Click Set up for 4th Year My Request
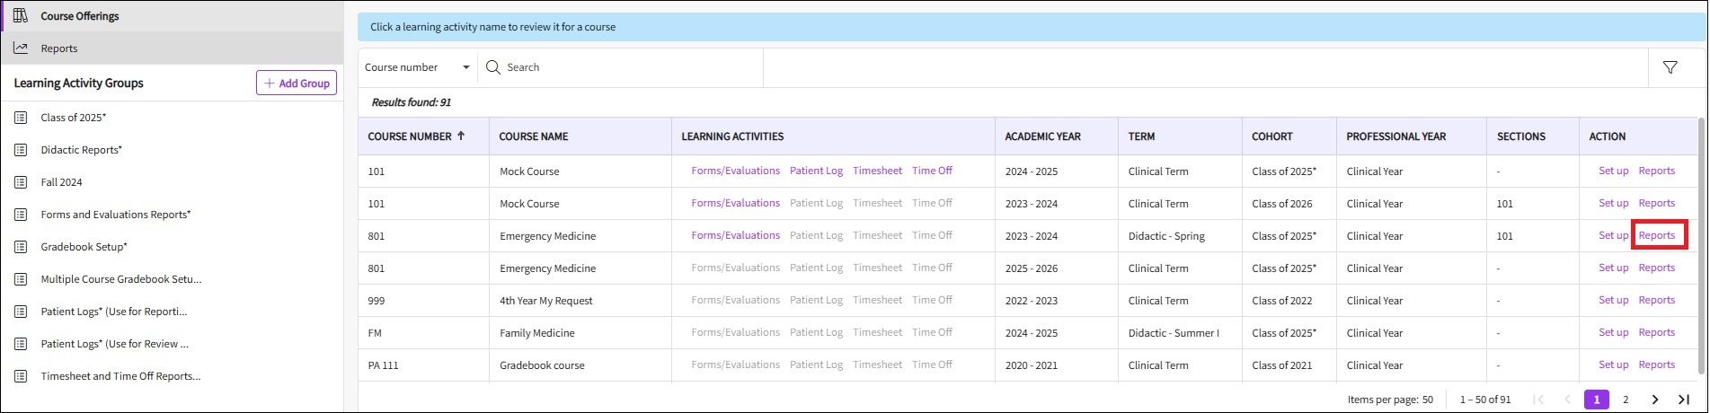 1613,300
